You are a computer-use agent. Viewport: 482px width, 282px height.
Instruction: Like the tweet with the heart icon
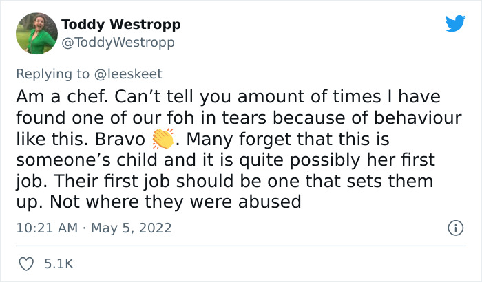pyautogui.click(x=26, y=264)
